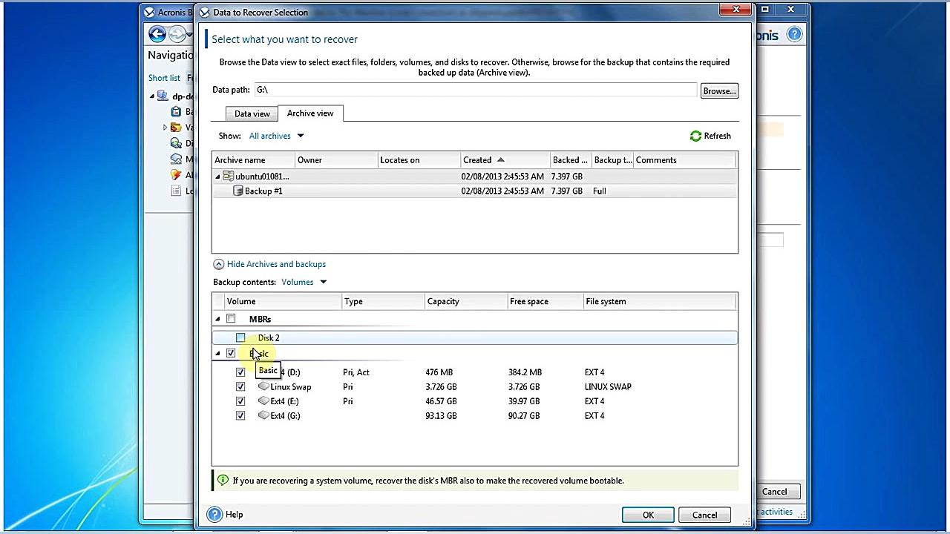Click the Vaults folder icon in Navigation

click(176, 127)
